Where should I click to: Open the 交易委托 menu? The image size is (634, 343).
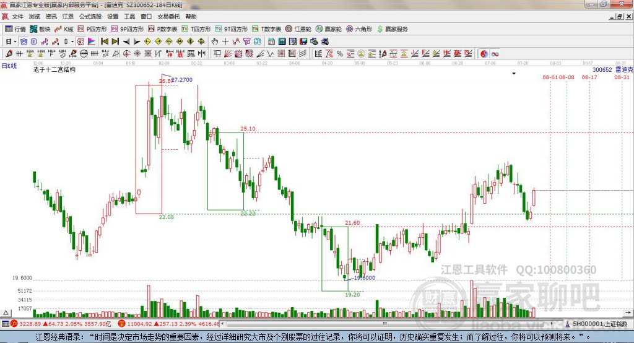tap(168, 17)
